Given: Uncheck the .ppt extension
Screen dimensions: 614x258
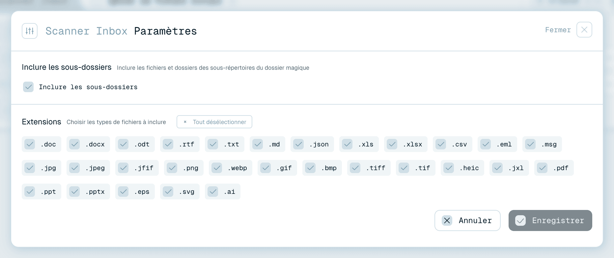Looking at the screenshot, I should 30,192.
